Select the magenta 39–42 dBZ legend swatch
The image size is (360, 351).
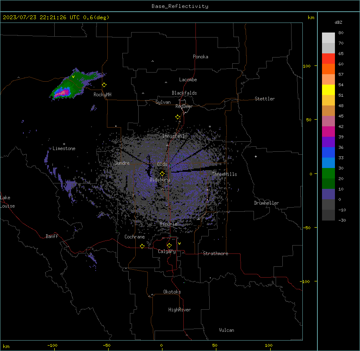point(328,131)
